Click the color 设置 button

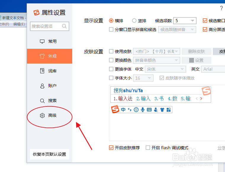click(x=197, y=60)
